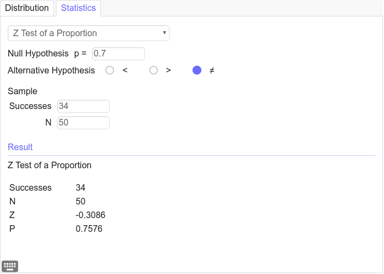This screenshot has width=384, height=274.
Task: Select the not-equal alternative hypothesis radio
Action: point(197,70)
